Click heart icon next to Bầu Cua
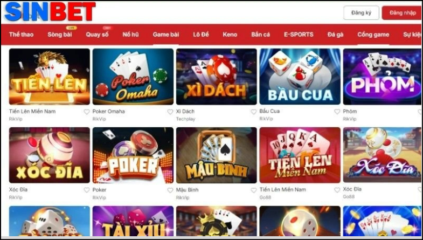 click(x=337, y=112)
